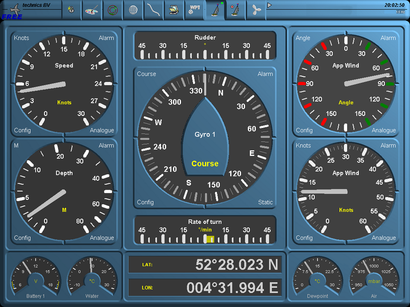Screen dimensions: 410x307
Task: Switch Depth gauge Analogue display mode
Action: coord(102,238)
